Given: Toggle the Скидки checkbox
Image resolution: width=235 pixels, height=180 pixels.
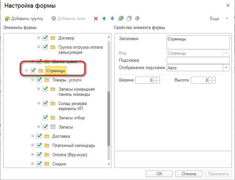Looking at the screenshot, I should 39,164.
